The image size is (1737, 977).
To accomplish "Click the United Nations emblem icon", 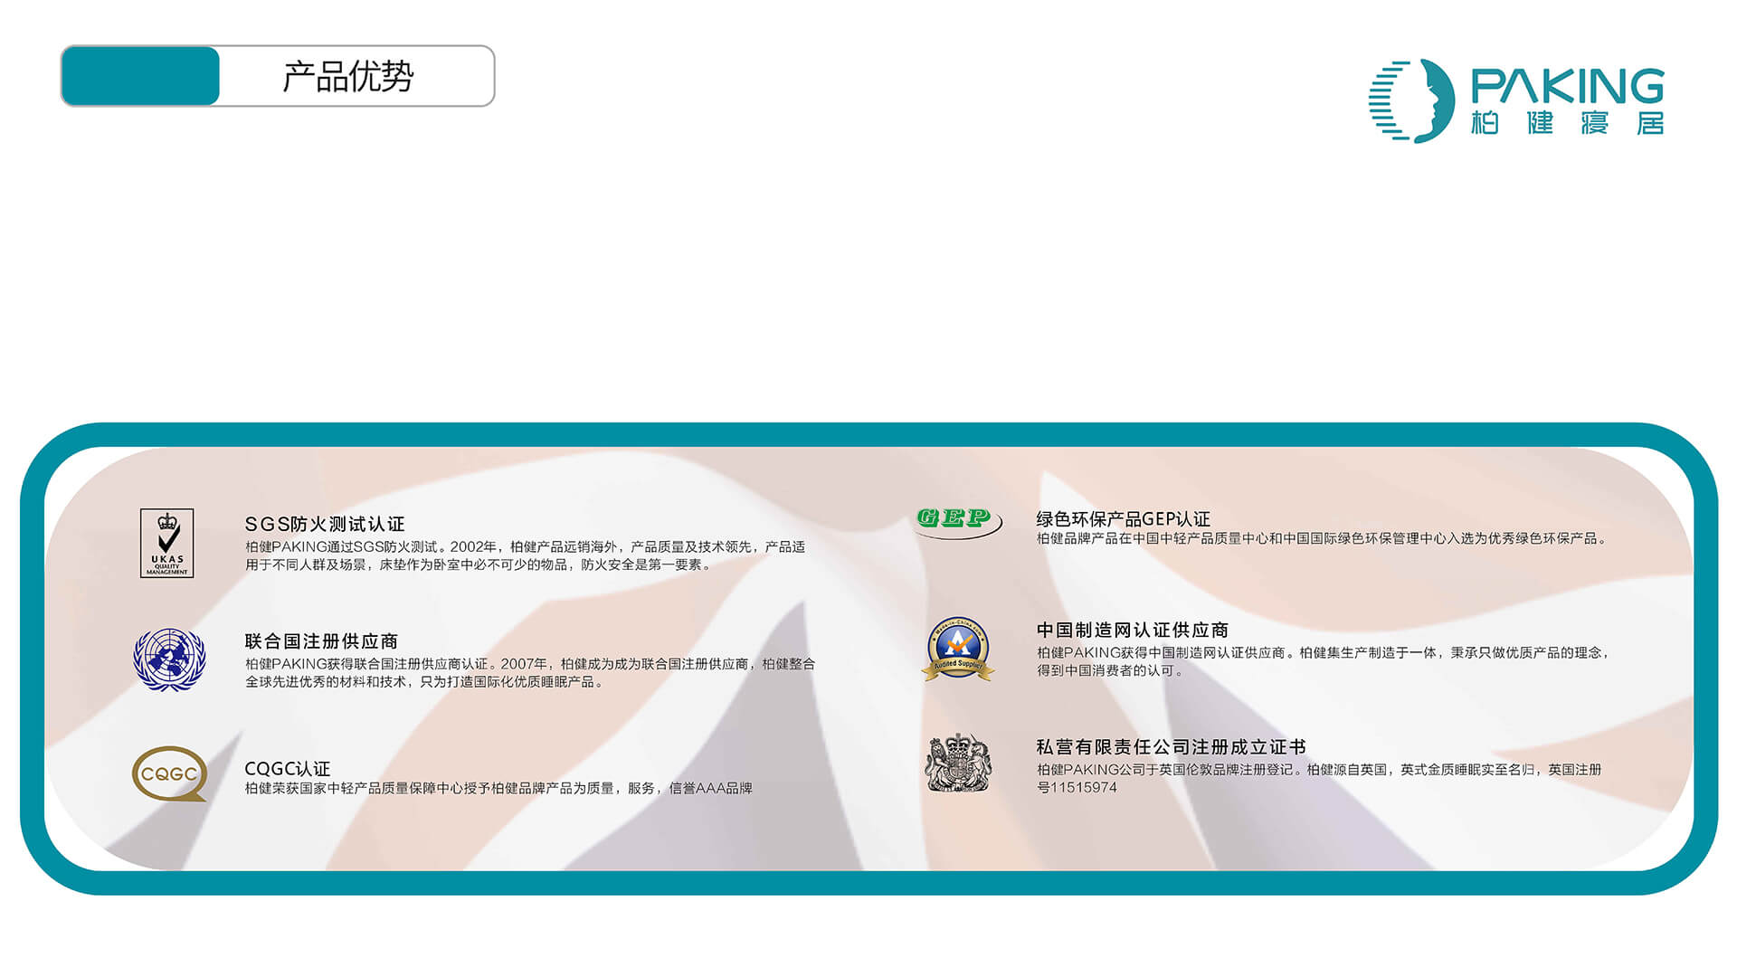I will (x=169, y=659).
